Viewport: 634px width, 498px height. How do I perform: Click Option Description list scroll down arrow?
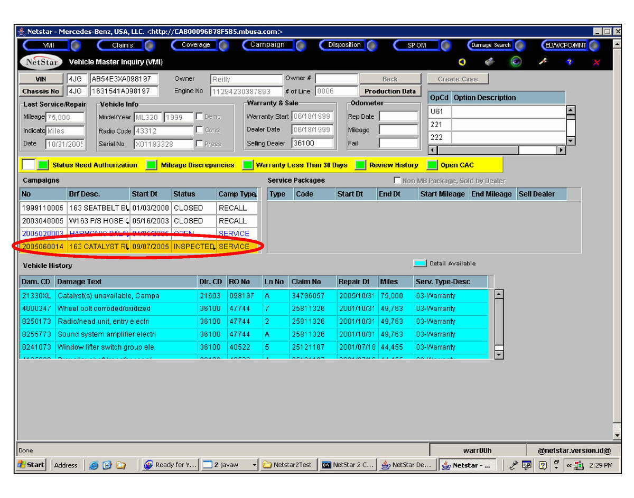coord(571,140)
